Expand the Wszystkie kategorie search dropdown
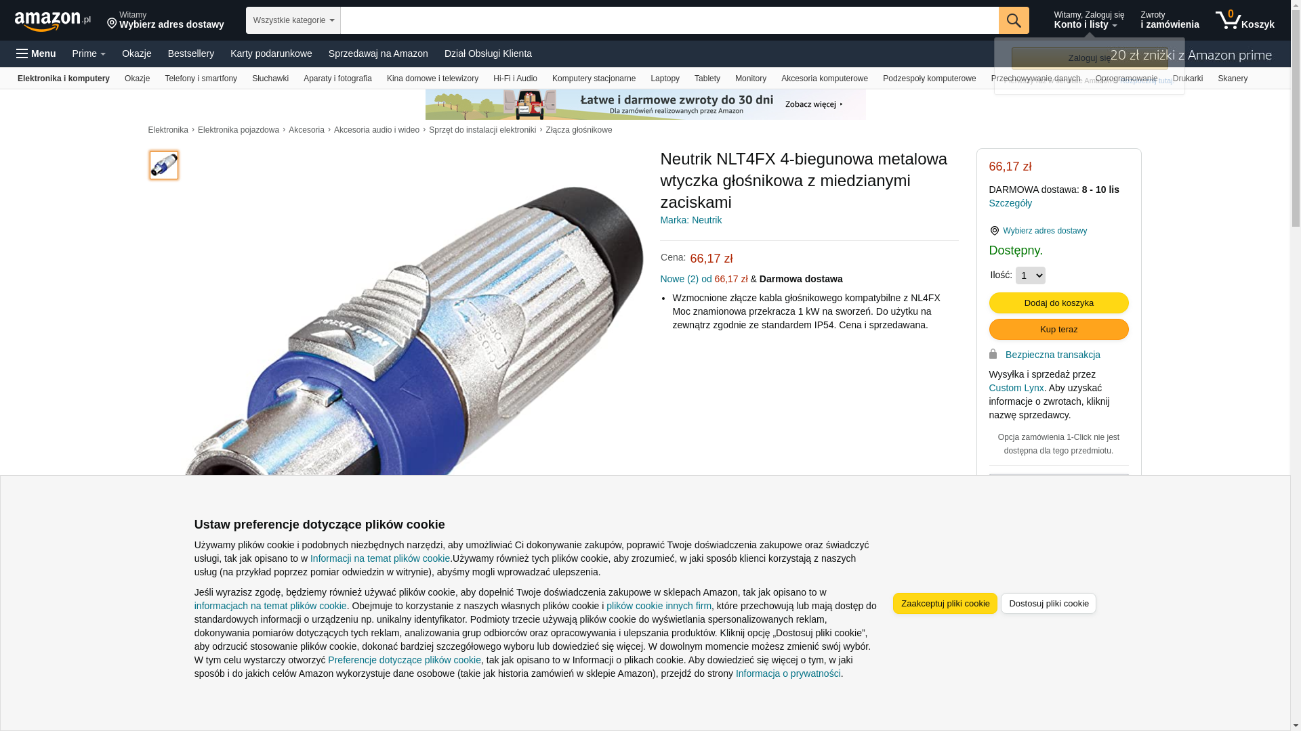The height and width of the screenshot is (731, 1301). pos(293,20)
